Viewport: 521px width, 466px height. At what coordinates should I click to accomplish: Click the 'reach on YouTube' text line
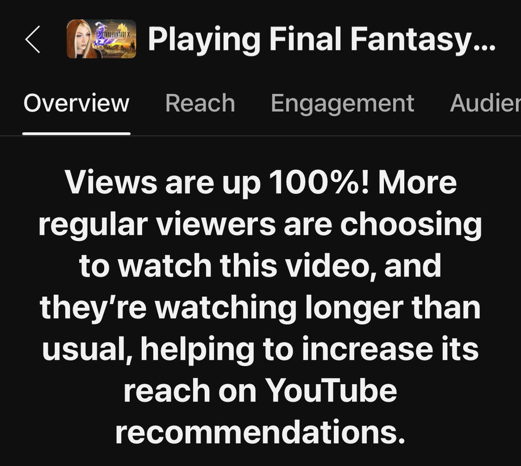[260, 391]
